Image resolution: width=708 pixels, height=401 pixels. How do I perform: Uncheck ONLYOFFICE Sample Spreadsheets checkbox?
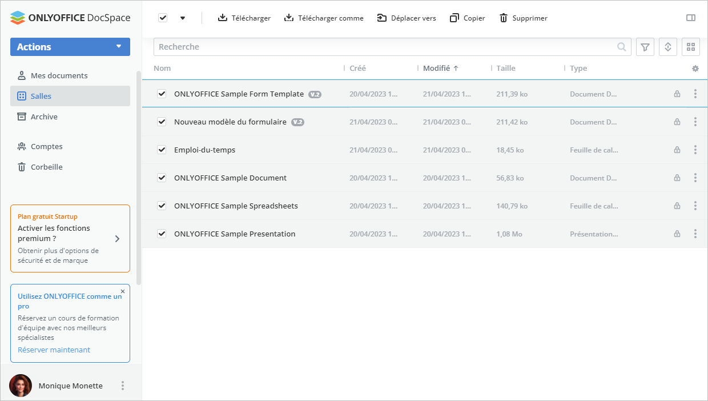[x=162, y=206]
